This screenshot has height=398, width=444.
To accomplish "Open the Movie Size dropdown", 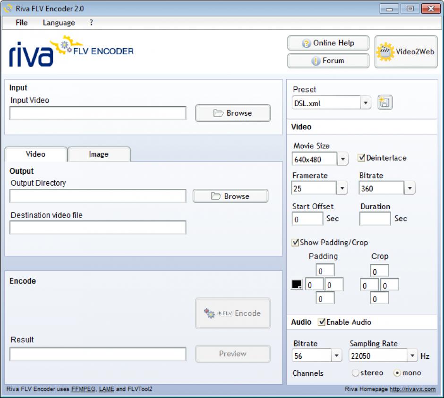I will (343, 160).
